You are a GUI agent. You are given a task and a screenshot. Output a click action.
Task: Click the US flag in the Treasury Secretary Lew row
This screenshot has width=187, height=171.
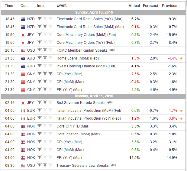point(23,166)
